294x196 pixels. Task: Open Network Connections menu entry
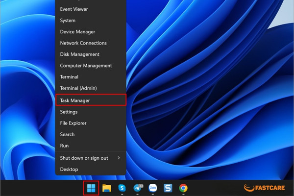91,43
